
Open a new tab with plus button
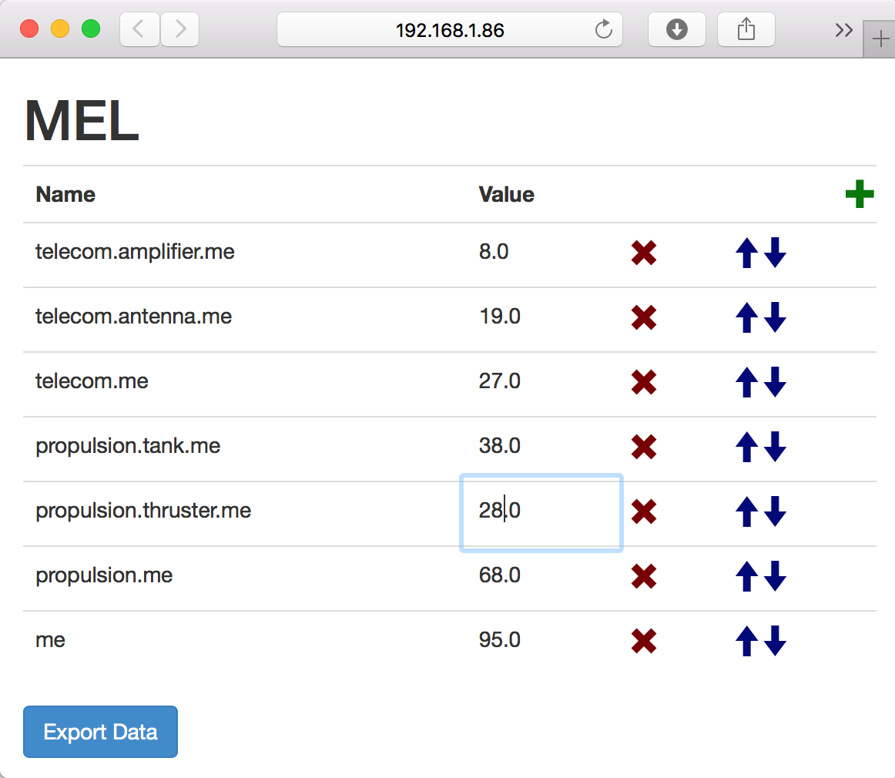(880, 40)
